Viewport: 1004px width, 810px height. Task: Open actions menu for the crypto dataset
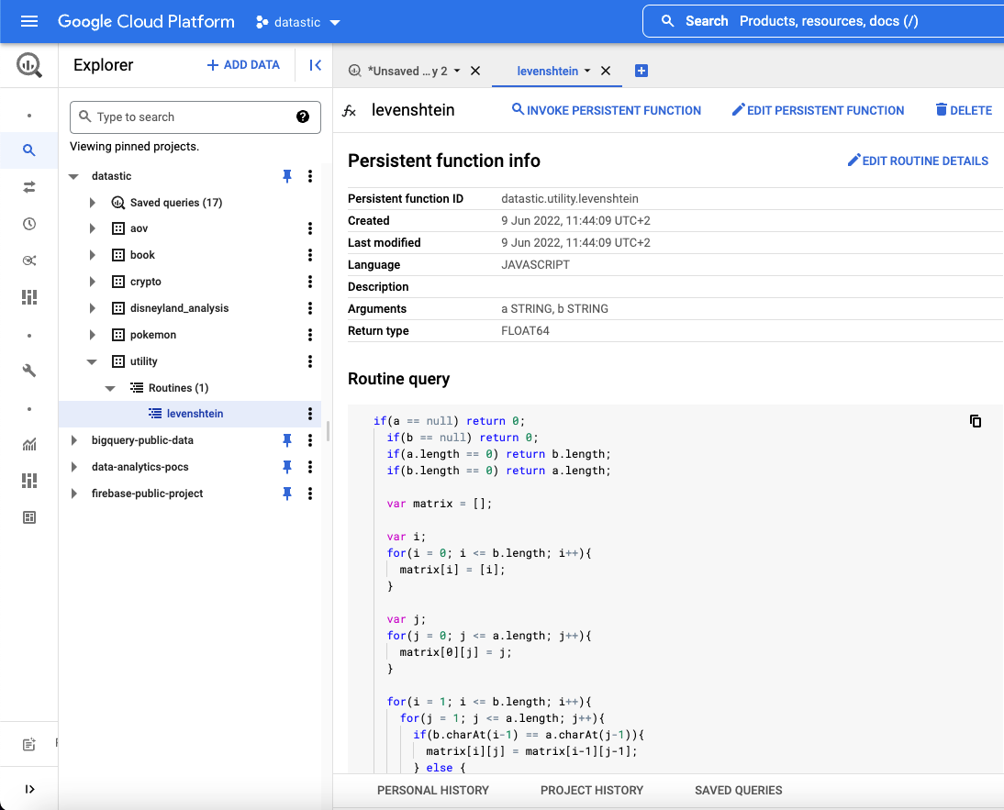pyautogui.click(x=310, y=282)
